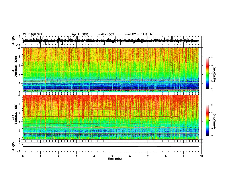The height and width of the screenshot is (175, 227).
Task: Click the ch.1 voltage waveform trace
Action: (x=111, y=41)
